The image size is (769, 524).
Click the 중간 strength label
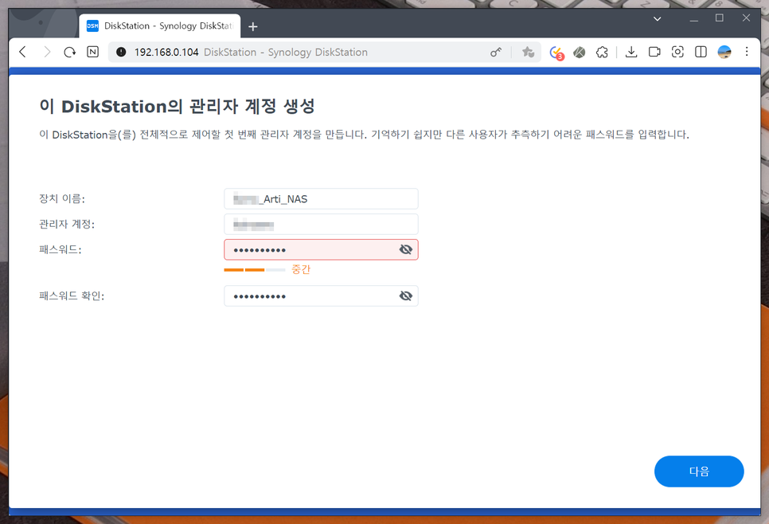(301, 269)
